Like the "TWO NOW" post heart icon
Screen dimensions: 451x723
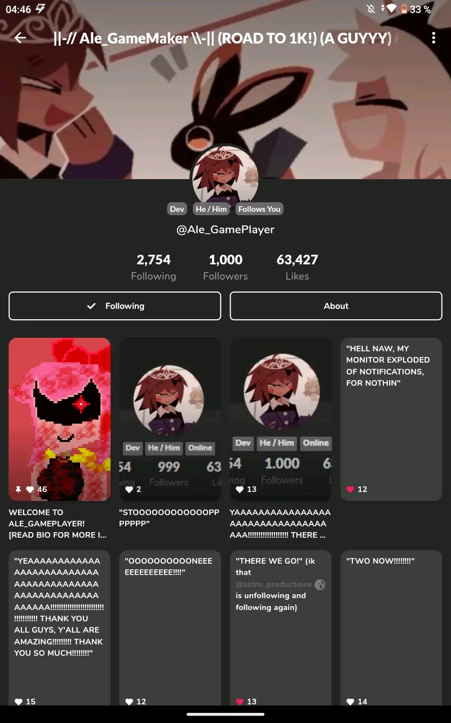tap(350, 702)
